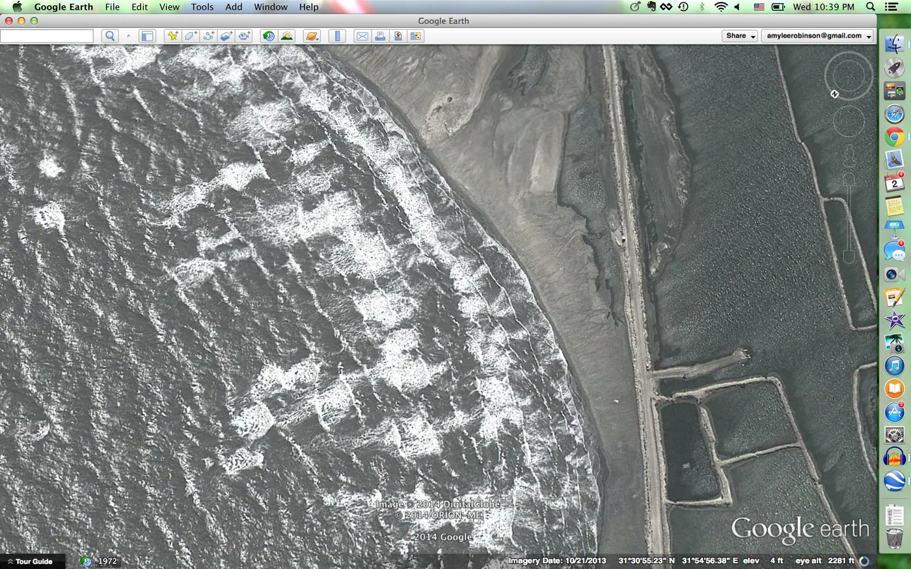Click the eye alt 2281 ft readout

pos(824,561)
